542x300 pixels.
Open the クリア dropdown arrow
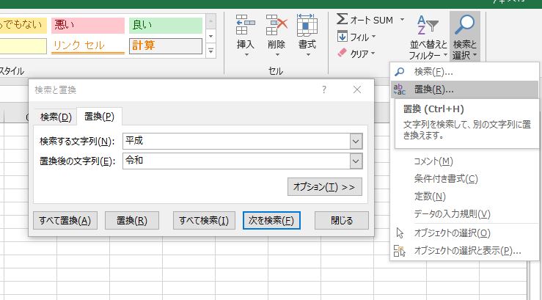pyautogui.click(x=373, y=54)
